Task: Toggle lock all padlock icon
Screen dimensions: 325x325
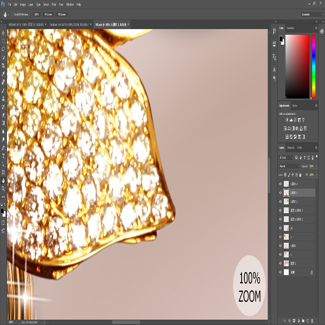Action: click(x=300, y=175)
